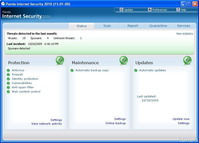199x143 pixels.
Task: Open Settings link in Updates panel
Action: [x=183, y=123]
